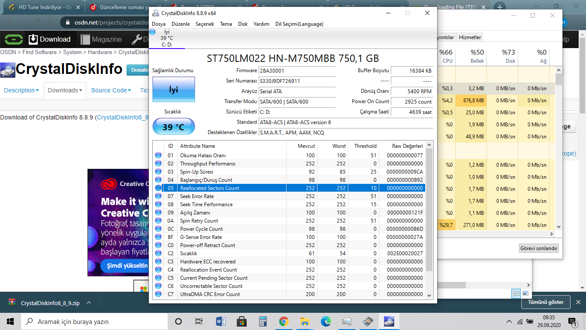
Task: Open the Dosya menu
Action: click(159, 24)
